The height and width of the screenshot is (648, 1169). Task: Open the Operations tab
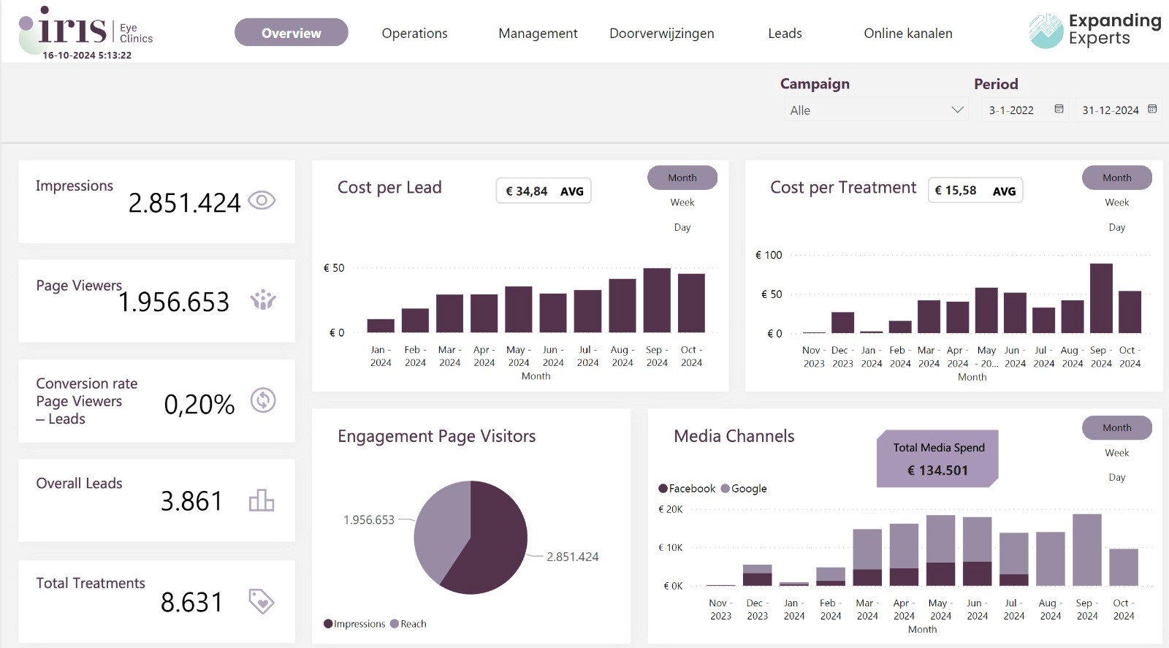pos(414,34)
